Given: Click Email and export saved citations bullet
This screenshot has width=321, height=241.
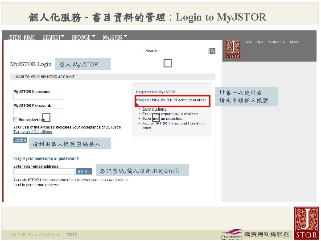Looking at the screenshot, I should click(170, 114).
